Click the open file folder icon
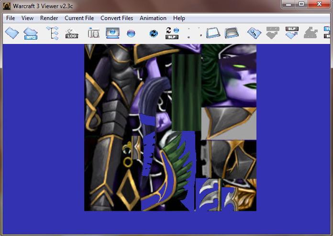The width and height of the screenshot is (333, 236). (12, 33)
